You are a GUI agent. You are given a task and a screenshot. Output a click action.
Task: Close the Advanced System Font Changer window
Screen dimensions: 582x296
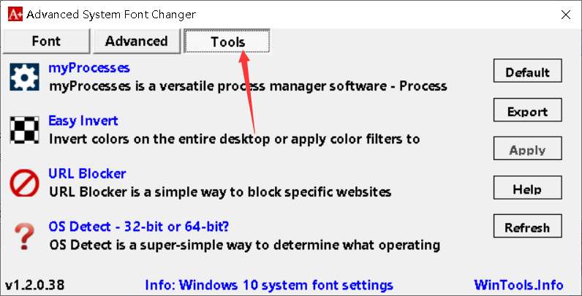point(565,13)
